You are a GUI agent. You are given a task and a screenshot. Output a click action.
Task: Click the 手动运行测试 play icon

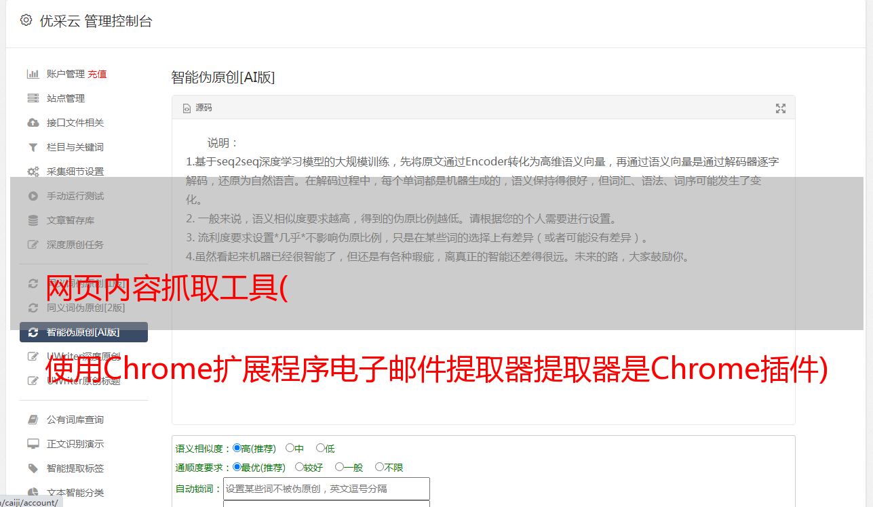(33, 196)
